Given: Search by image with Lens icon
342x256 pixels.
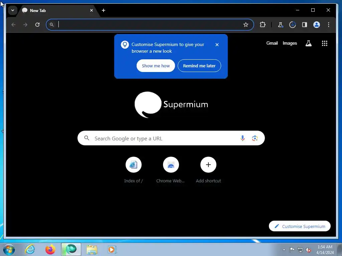Looking at the screenshot, I should tap(255, 138).
